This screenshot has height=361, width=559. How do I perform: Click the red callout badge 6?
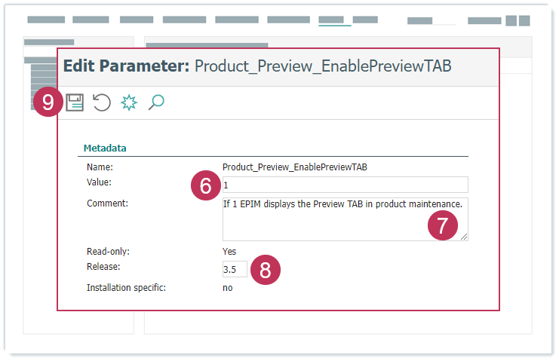[205, 185]
